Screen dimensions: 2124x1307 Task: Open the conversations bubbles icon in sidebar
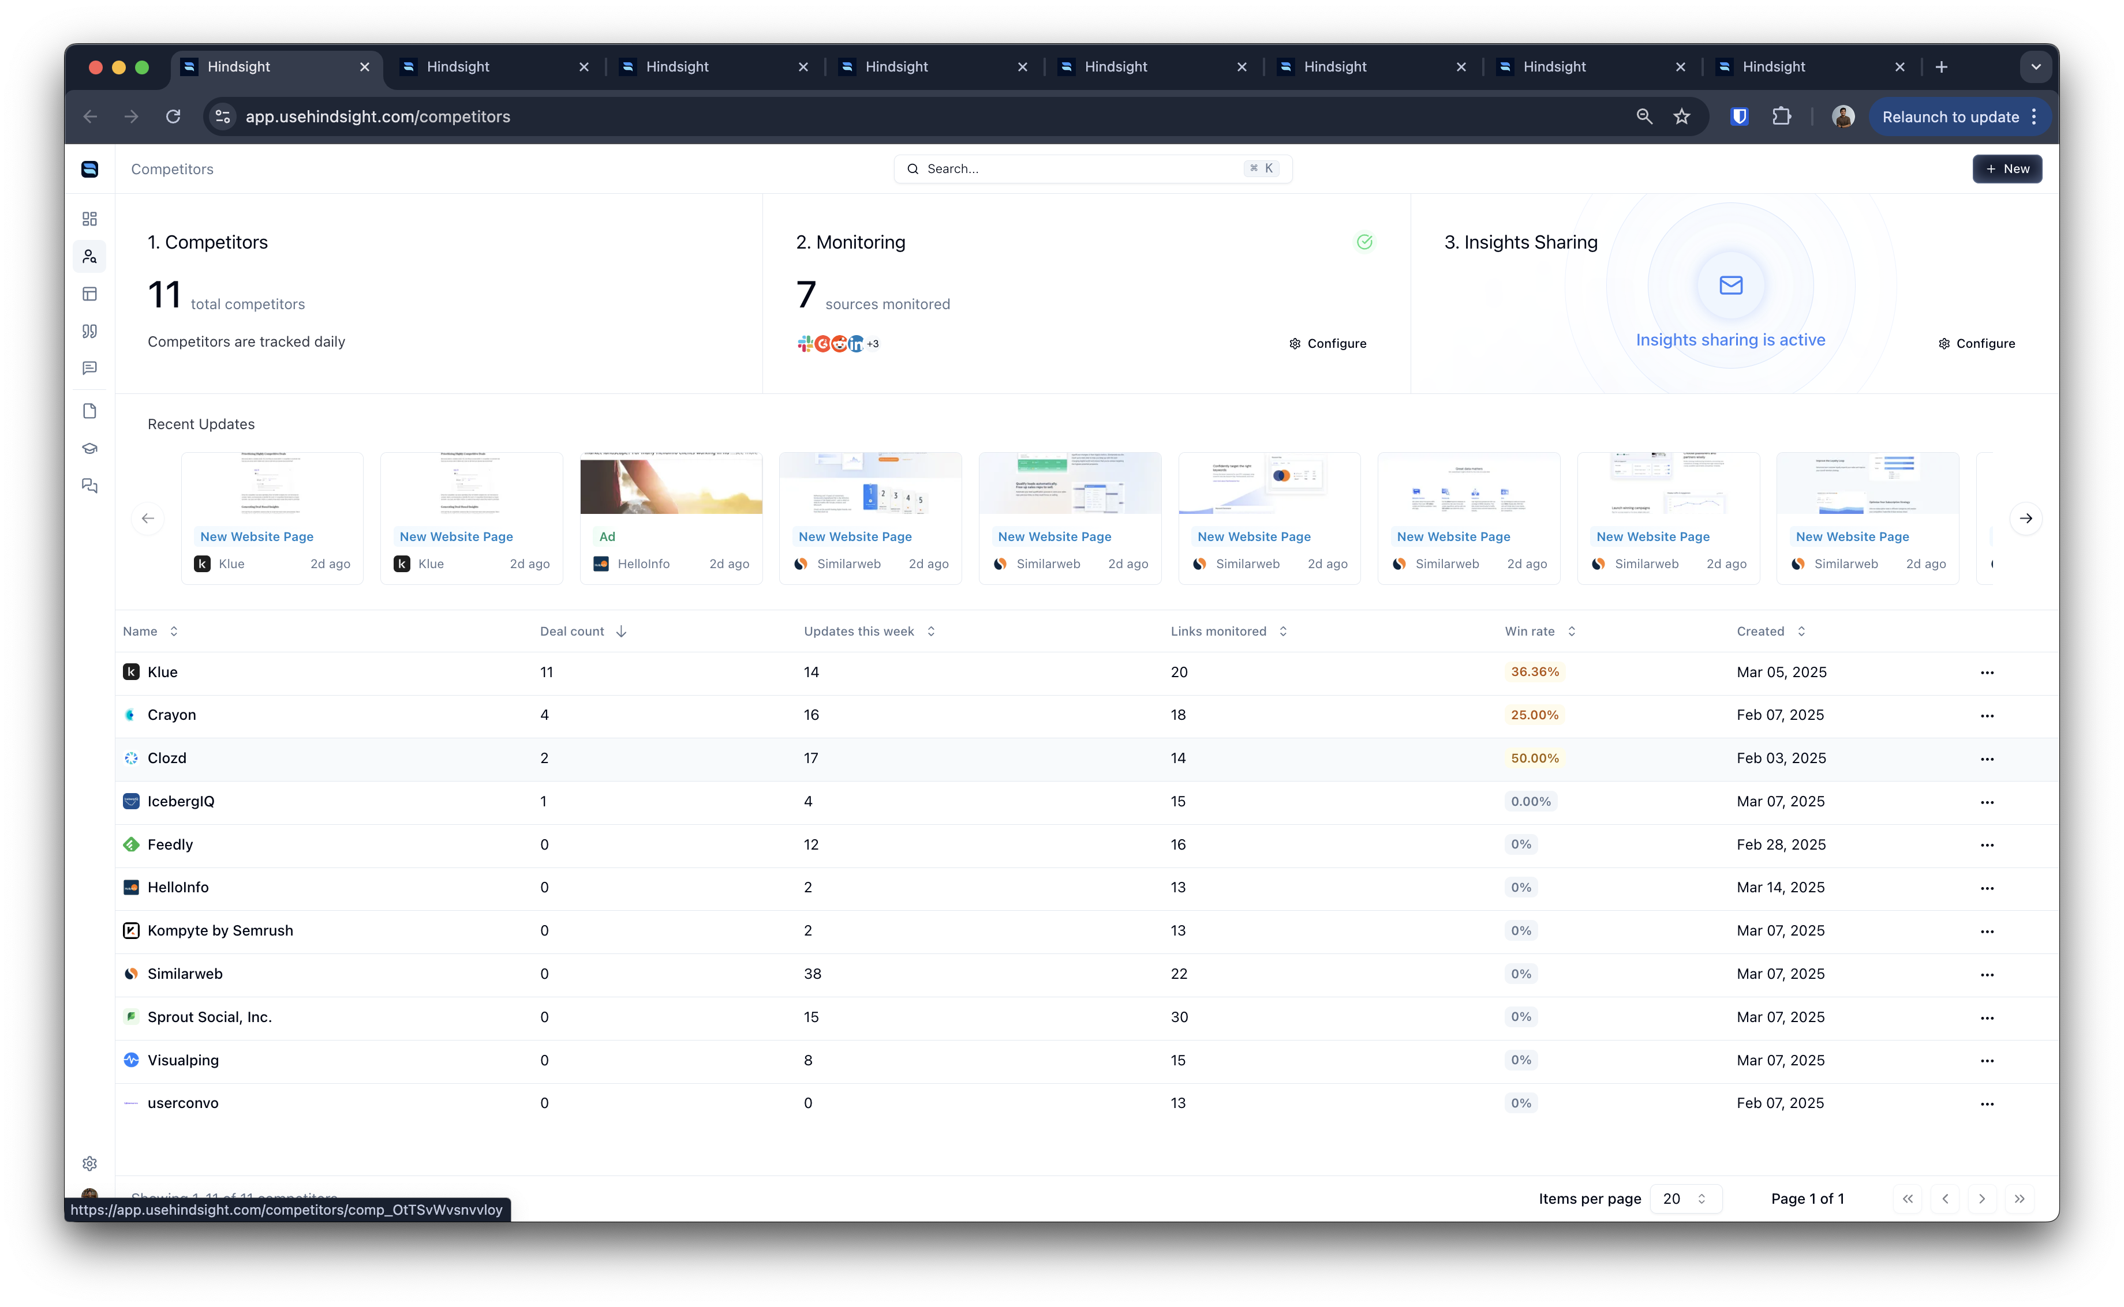coord(90,486)
